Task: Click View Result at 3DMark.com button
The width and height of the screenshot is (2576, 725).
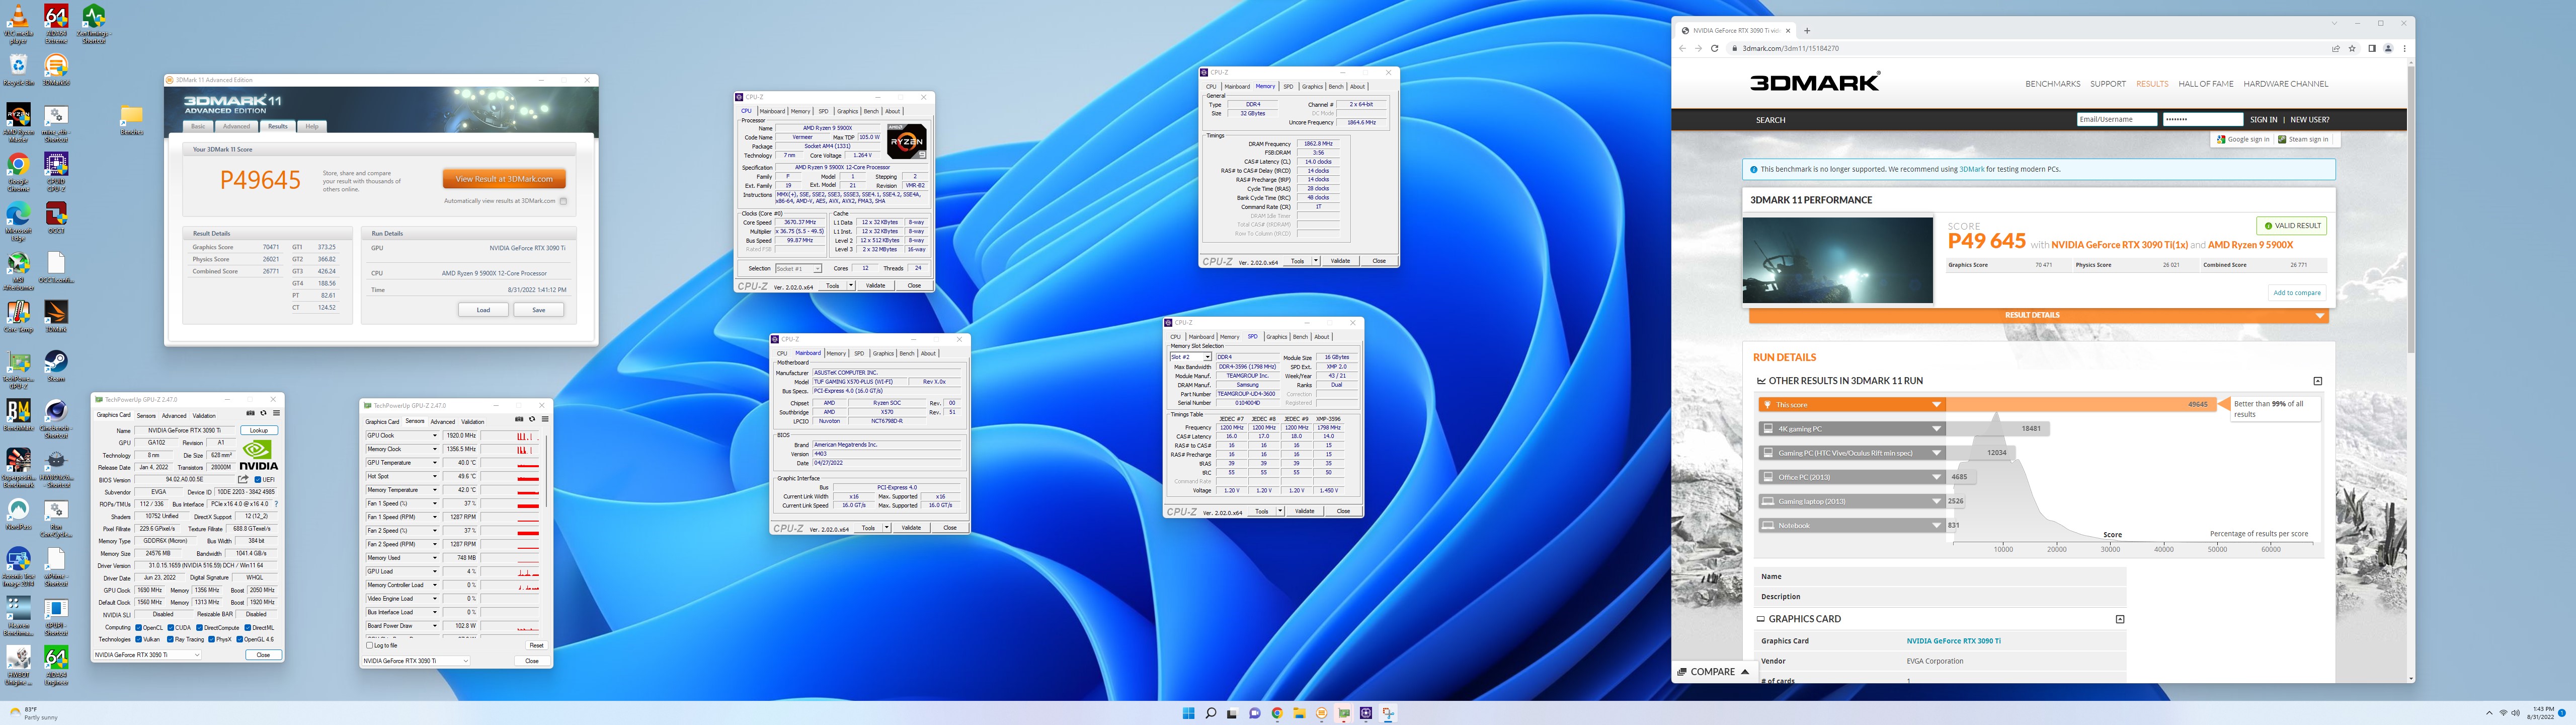Action: (504, 178)
